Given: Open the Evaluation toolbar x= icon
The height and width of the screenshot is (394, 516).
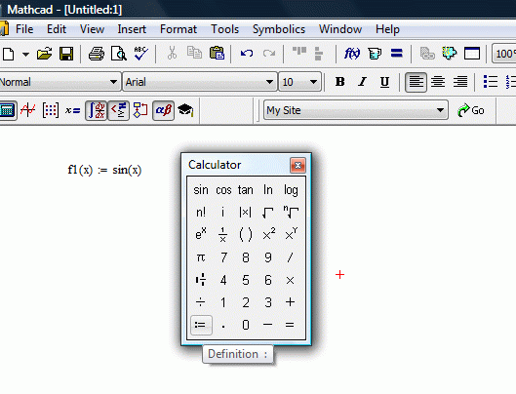Looking at the screenshot, I should point(73,110).
